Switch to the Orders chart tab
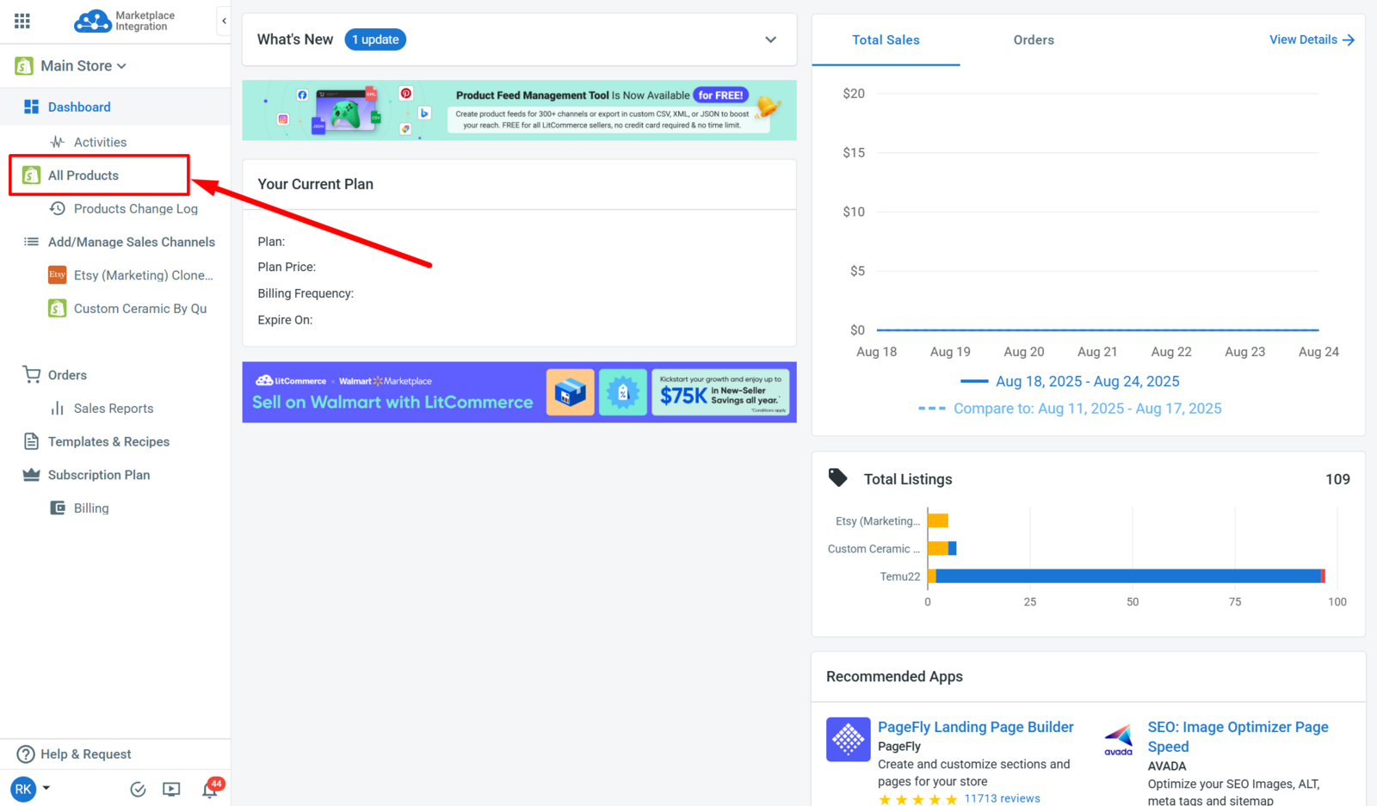 tap(1034, 40)
